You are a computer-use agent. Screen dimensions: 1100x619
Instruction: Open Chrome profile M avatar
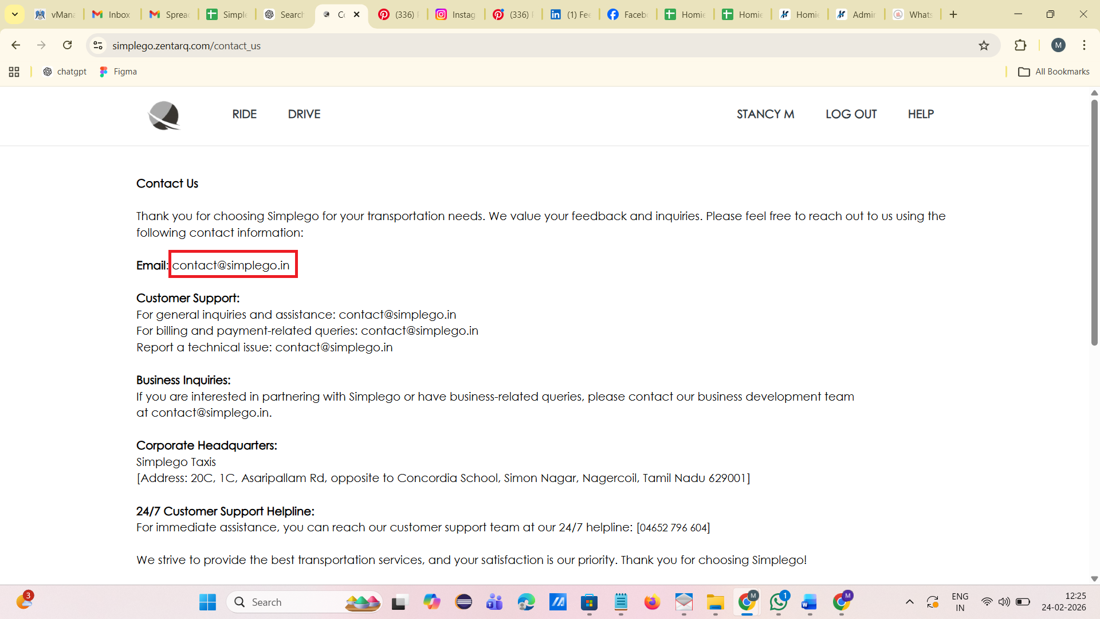(x=1058, y=45)
